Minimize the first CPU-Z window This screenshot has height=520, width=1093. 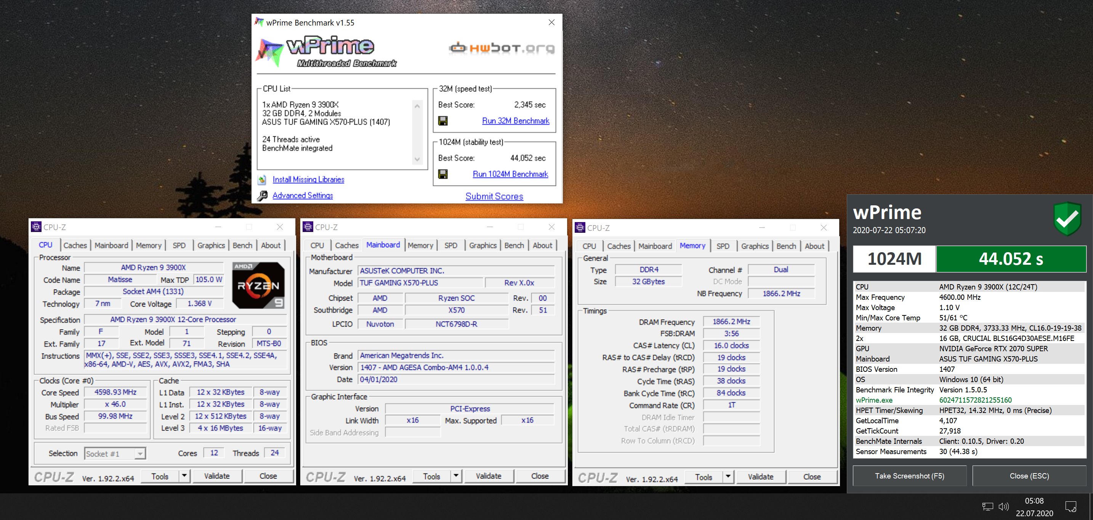point(218,227)
